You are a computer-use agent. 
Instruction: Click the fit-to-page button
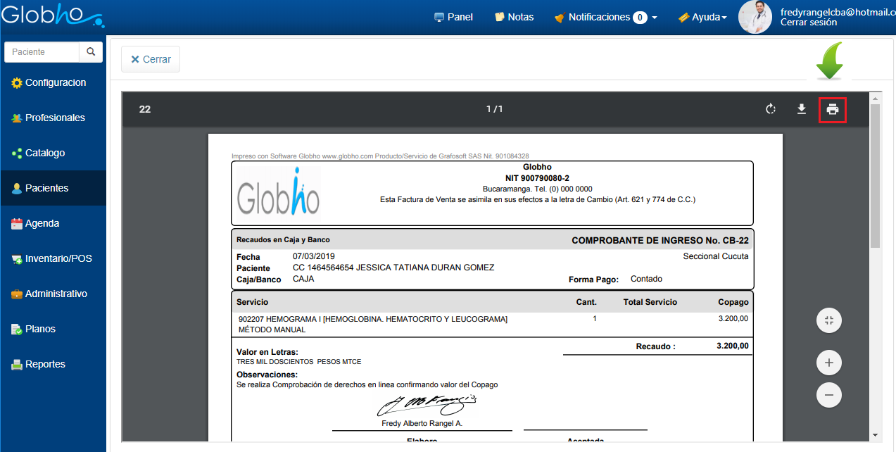828,321
